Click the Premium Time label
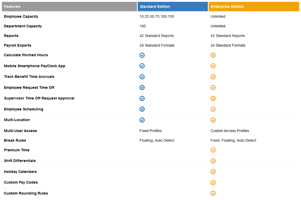 16,150
